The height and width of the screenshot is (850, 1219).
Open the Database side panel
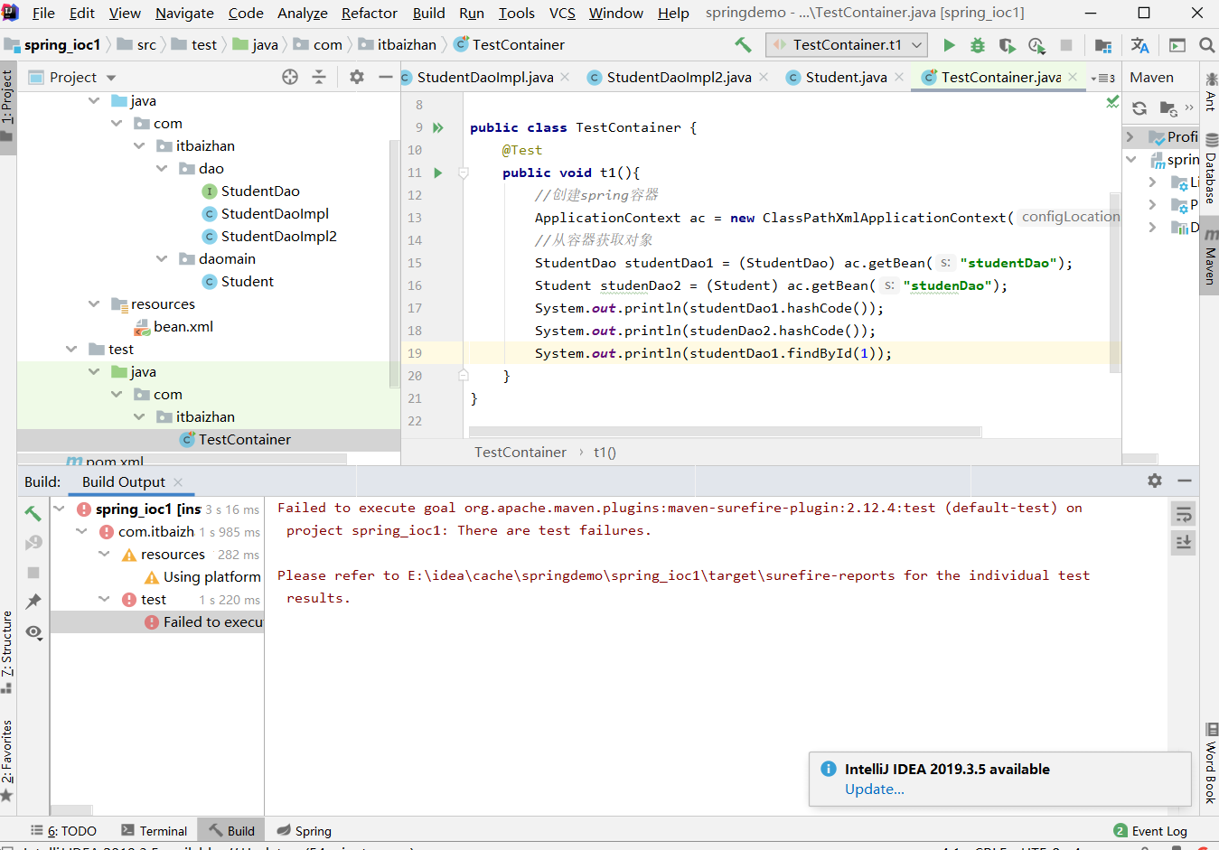(x=1210, y=169)
